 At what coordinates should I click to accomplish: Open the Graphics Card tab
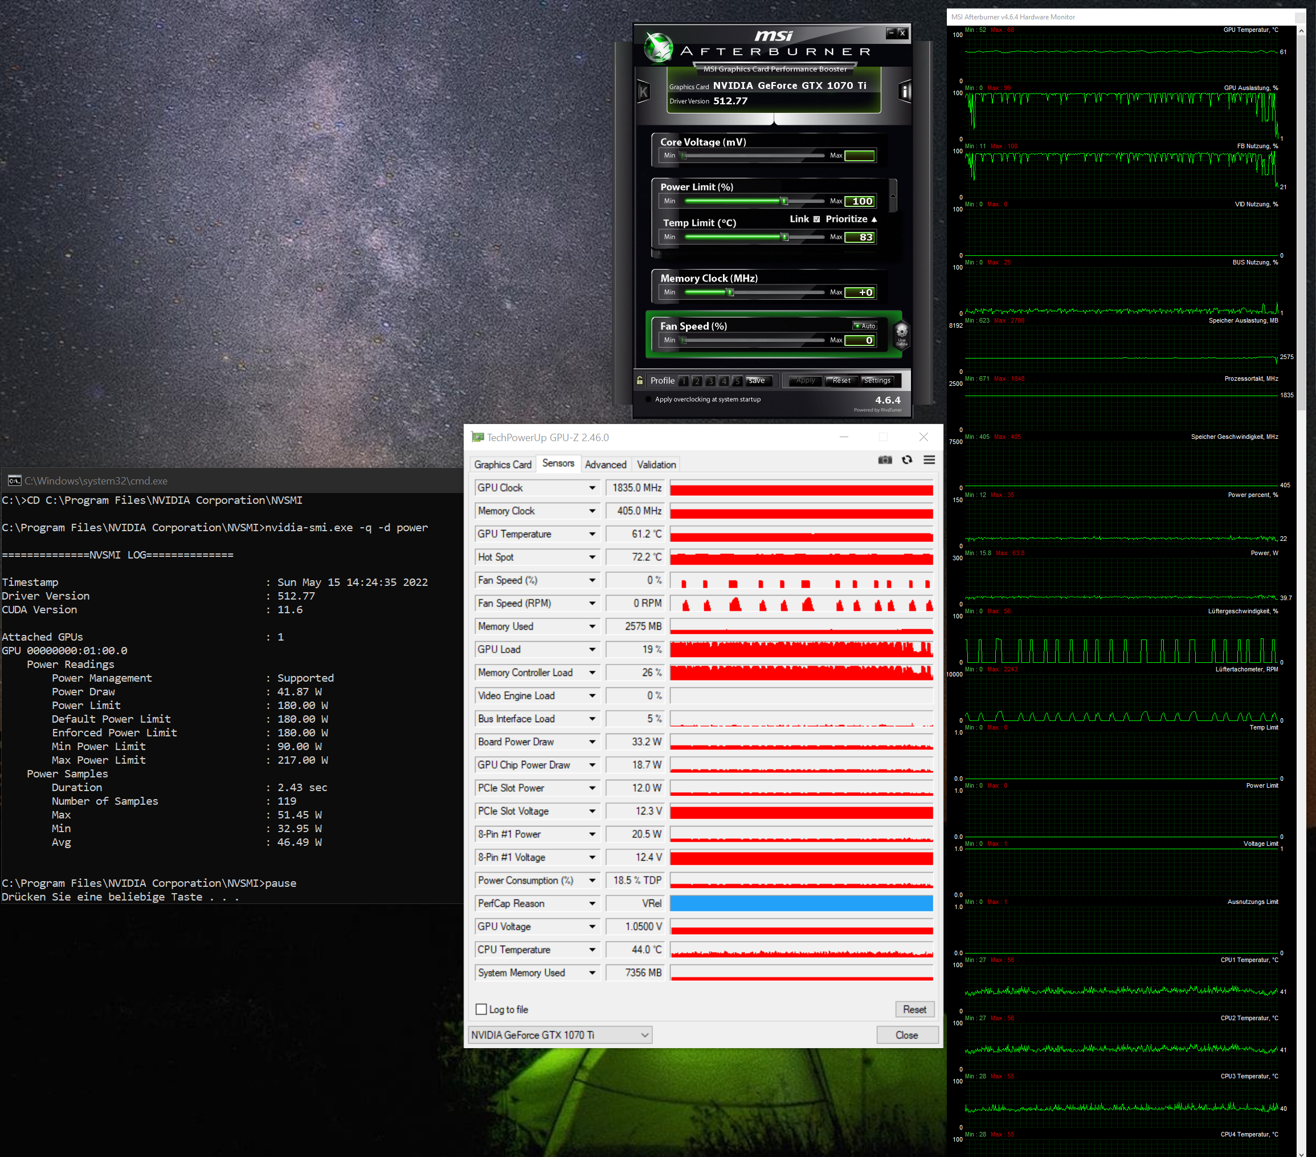502,465
